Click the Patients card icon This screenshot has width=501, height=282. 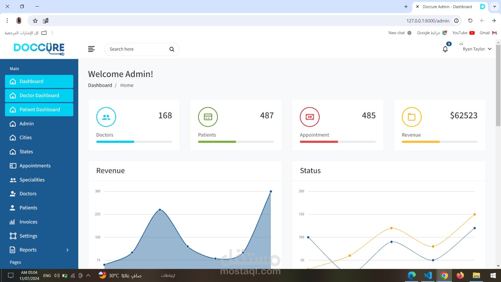(208, 117)
